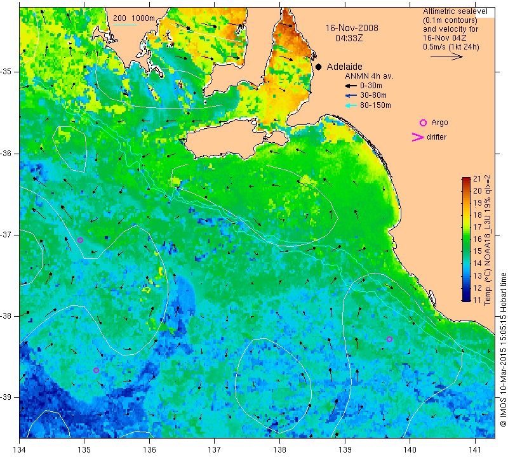The image size is (508, 457).
Task: Click the longitude axis label "139"
Action: click(345, 450)
